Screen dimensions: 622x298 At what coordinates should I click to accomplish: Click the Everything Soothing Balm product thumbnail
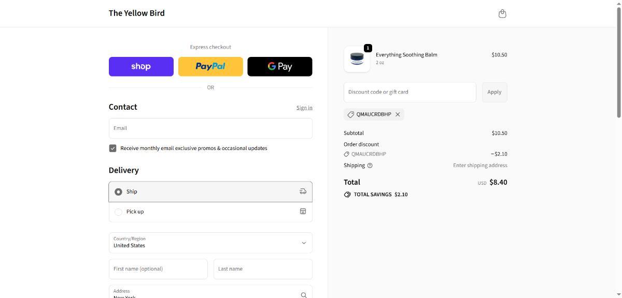(357, 59)
